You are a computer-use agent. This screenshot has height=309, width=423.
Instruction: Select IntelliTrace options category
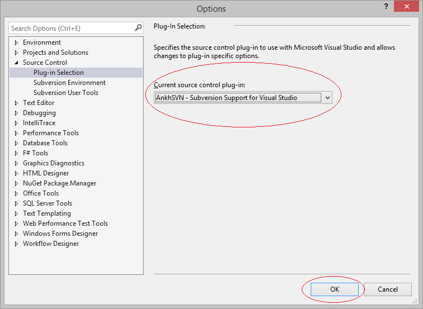coord(39,123)
